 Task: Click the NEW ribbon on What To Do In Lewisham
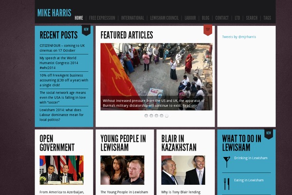pyautogui.click(x=269, y=134)
